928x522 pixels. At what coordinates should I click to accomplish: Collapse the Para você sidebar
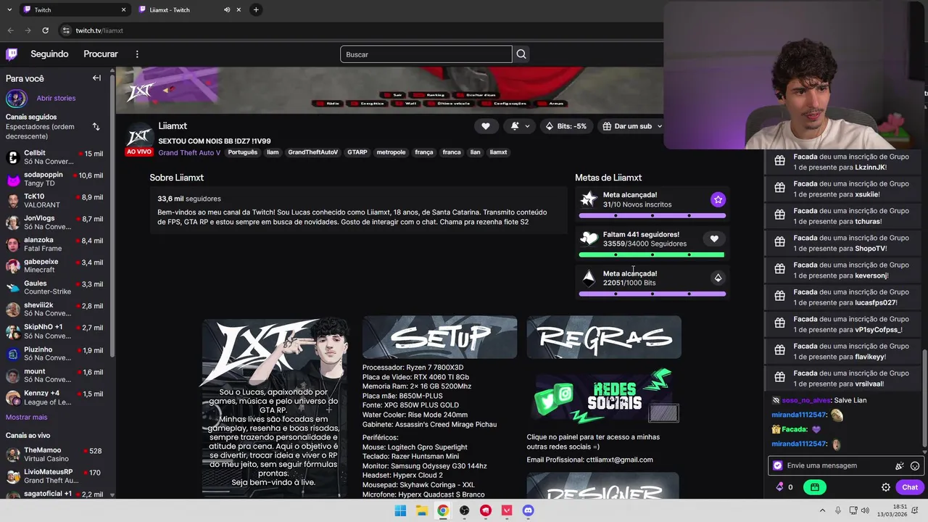(x=96, y=78)
